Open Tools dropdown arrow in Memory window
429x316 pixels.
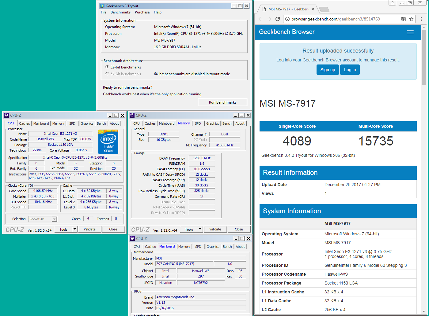pos(200,229)
